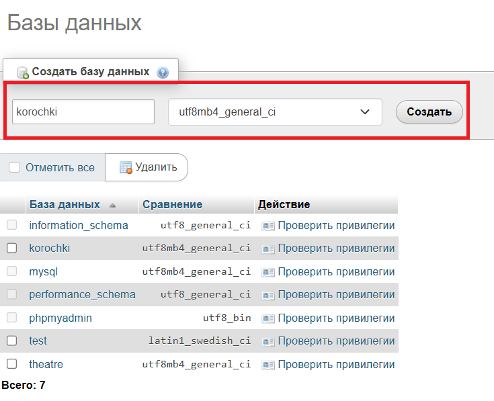This screenshot has width=494, height=401.
Task: Sort by "Сравнение" column header
Action: pos(172,205)
